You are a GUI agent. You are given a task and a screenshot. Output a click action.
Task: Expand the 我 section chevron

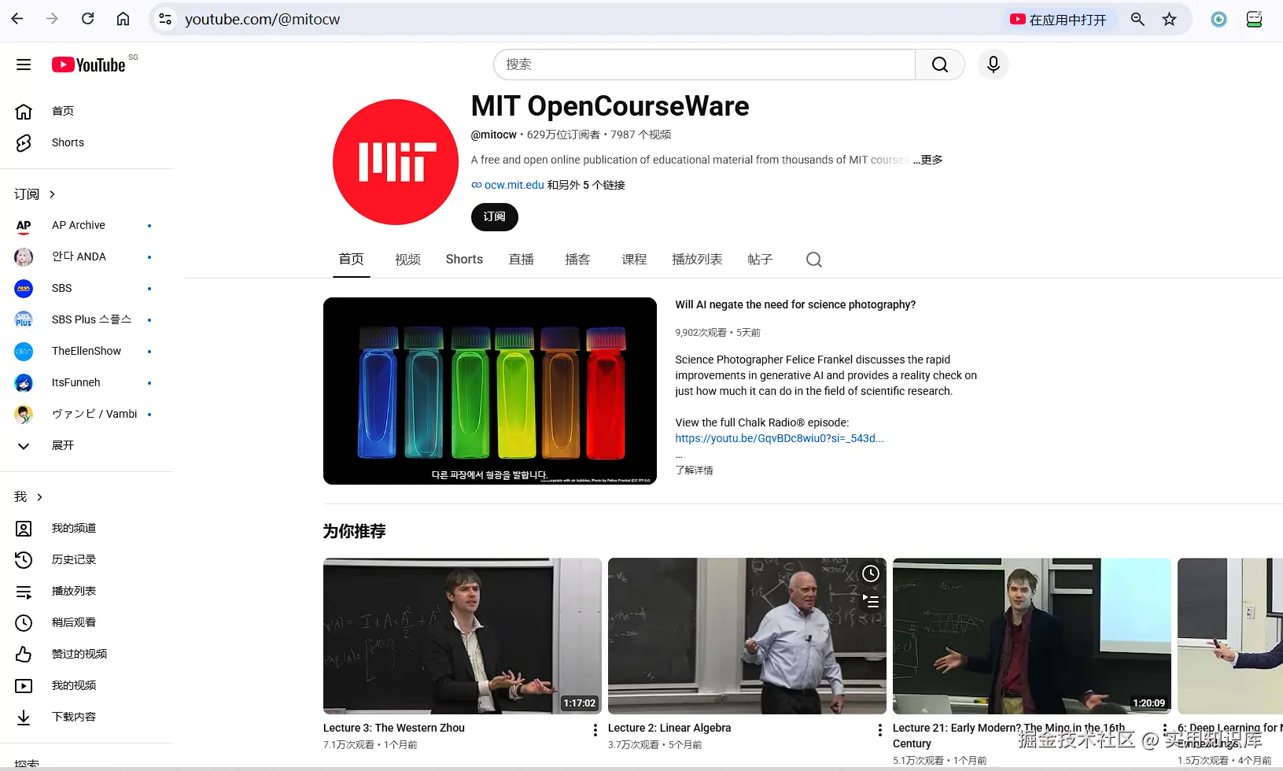point(39,497)
